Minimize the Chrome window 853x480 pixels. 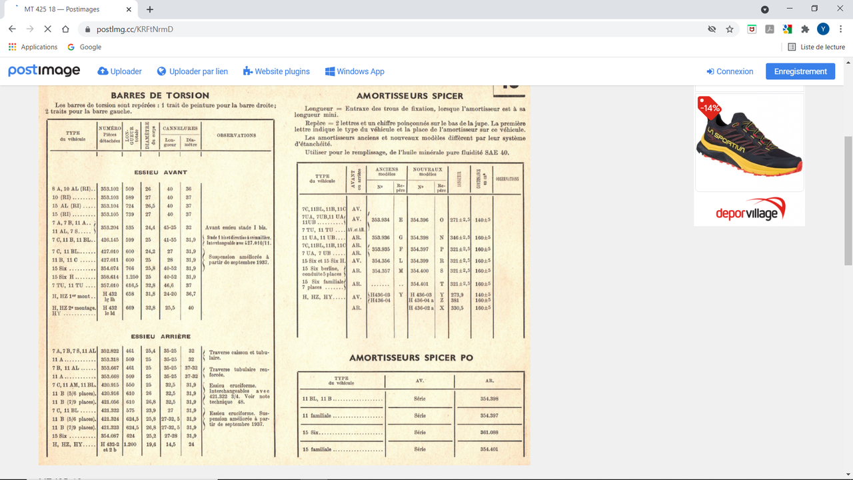tap(790, 9)
